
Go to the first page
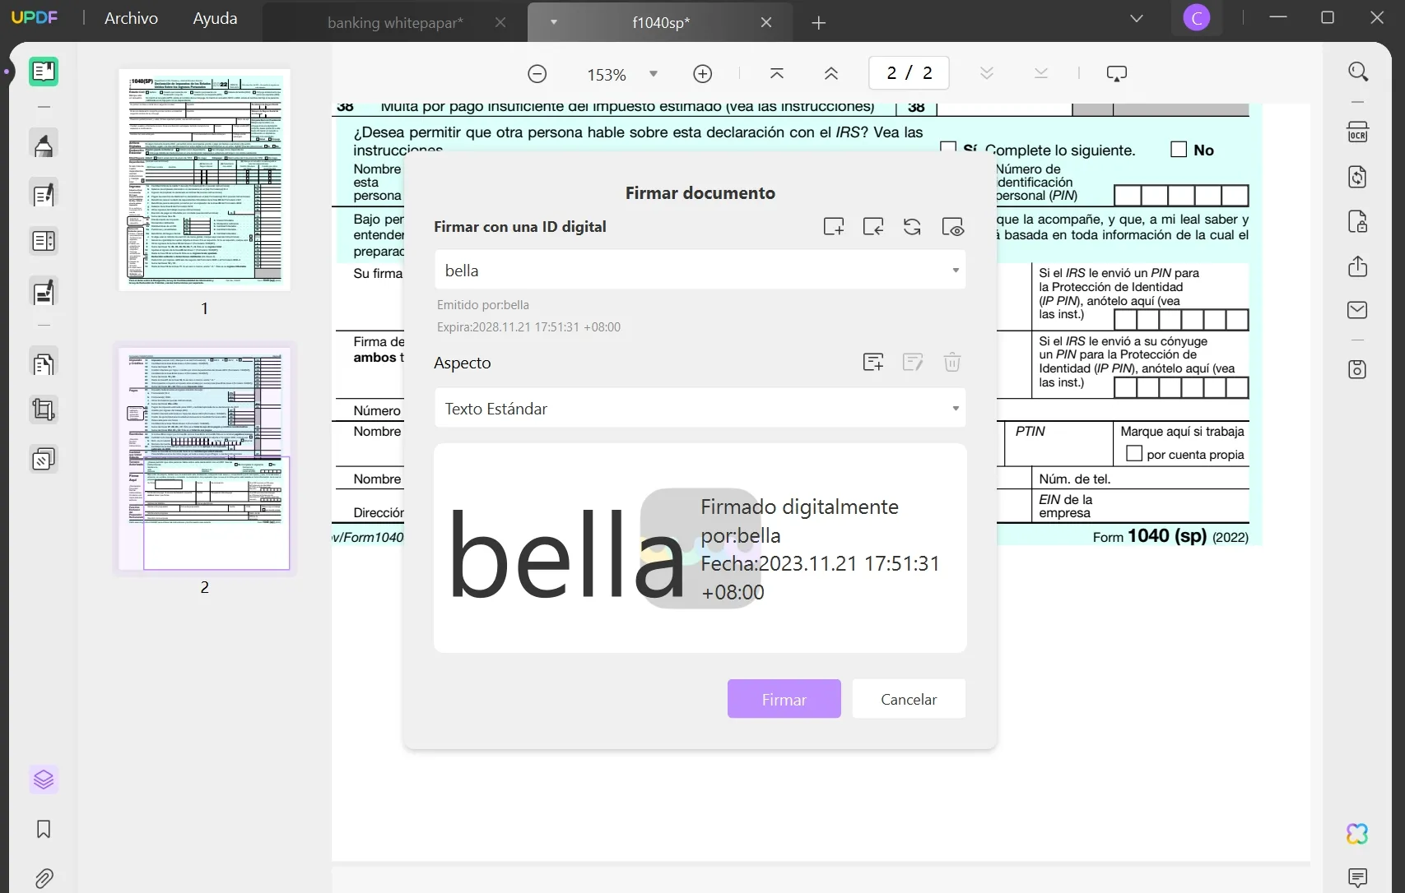(x=776, y=74)
